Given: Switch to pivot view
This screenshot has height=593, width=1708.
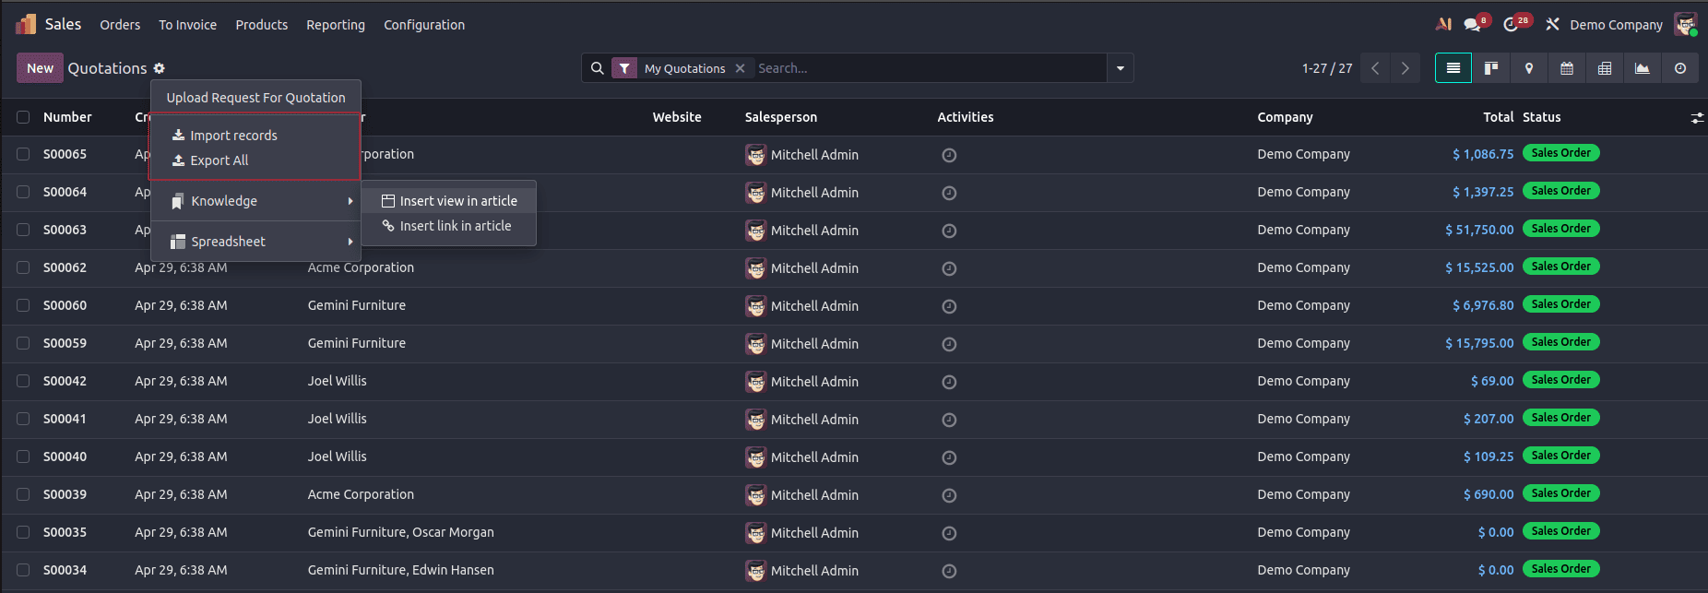Looking at the screenshot, I should pos(1605,68).
